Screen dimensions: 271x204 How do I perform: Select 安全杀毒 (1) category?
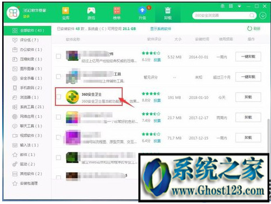click(x=28, y=78)
